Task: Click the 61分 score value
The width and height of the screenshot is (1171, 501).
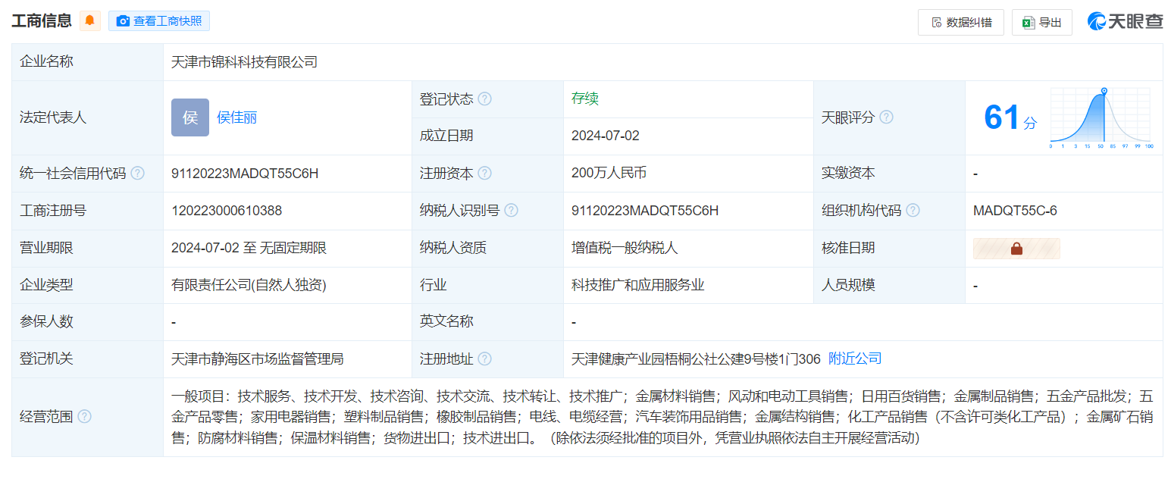Action: (1010, 118)
